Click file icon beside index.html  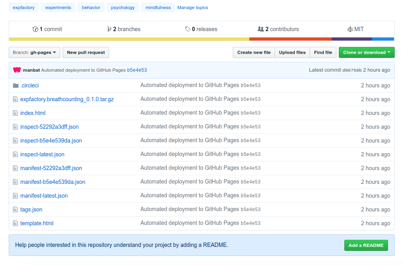pyautogui.click(x=15, y=113)
